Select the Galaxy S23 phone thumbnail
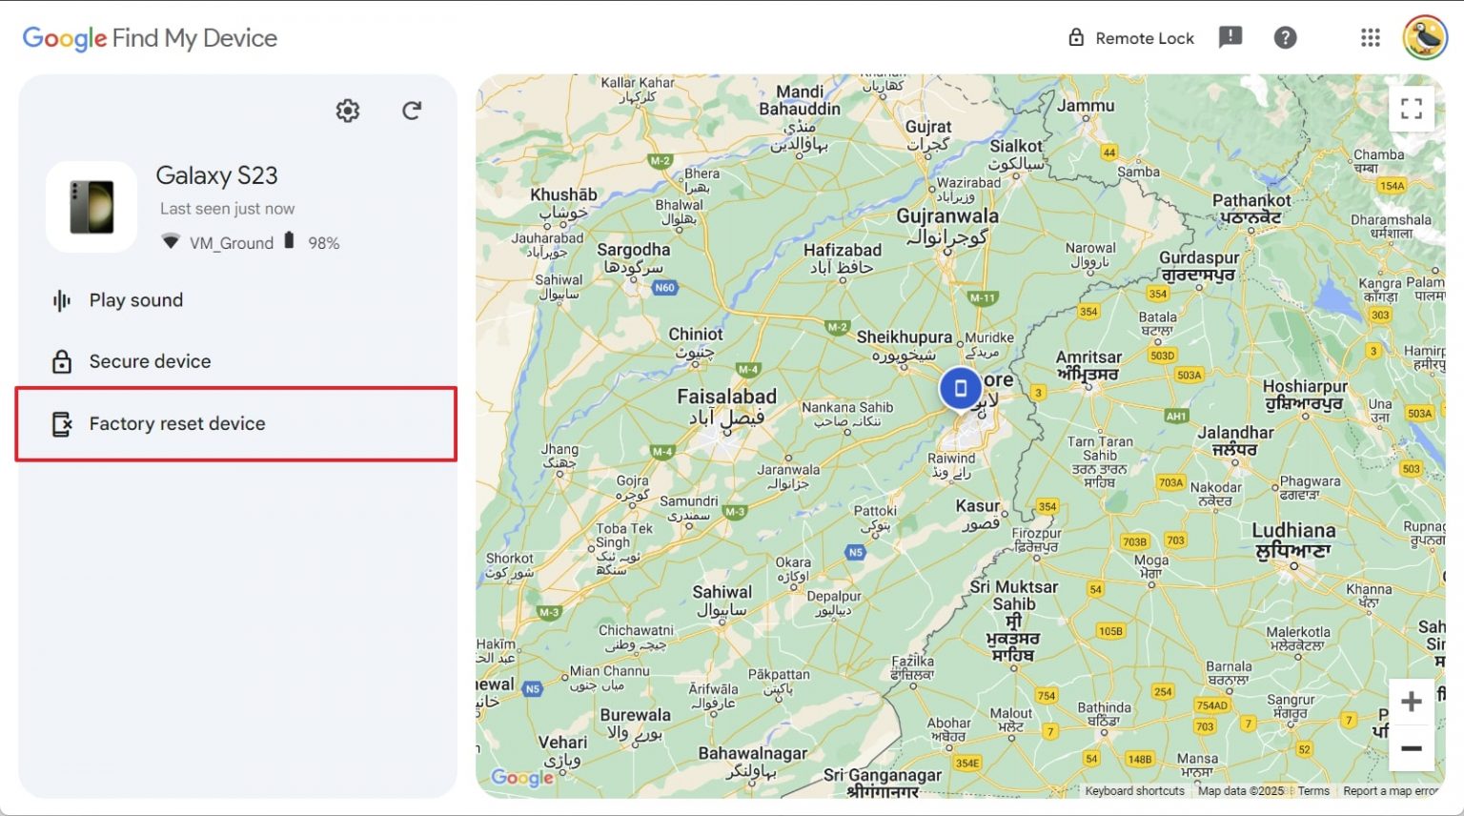The width and height of the screenshot is (1464, 816). pyautogui.click(x=91, y=206)
